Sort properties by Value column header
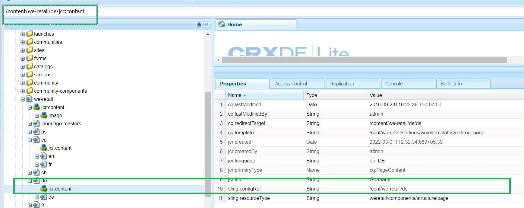The image size is (524, 208). pyautogui.click(x=445, y=95)
